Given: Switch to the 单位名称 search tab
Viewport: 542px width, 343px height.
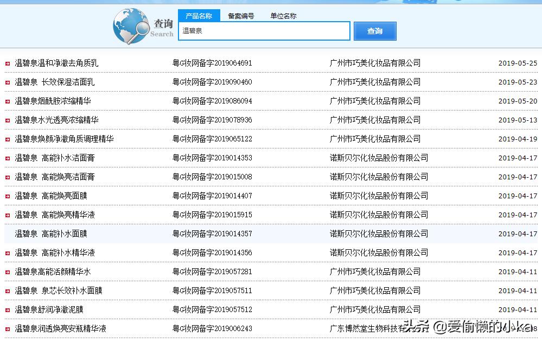Looking at the screenshot, I should click(282, 16).
